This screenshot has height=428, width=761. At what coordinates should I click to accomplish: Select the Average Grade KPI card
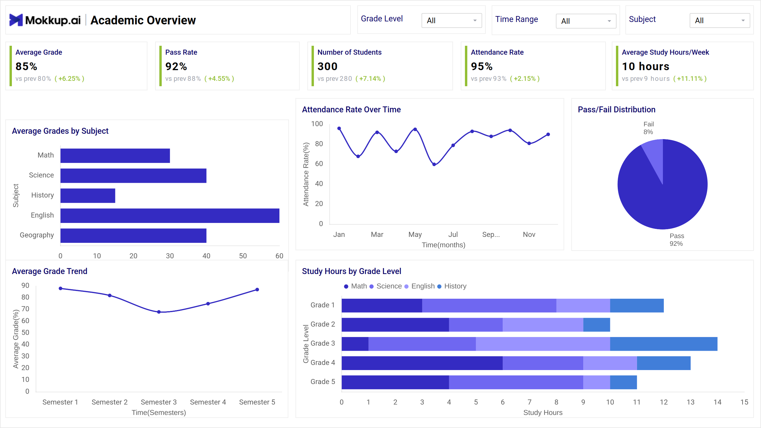click(76, 66)
